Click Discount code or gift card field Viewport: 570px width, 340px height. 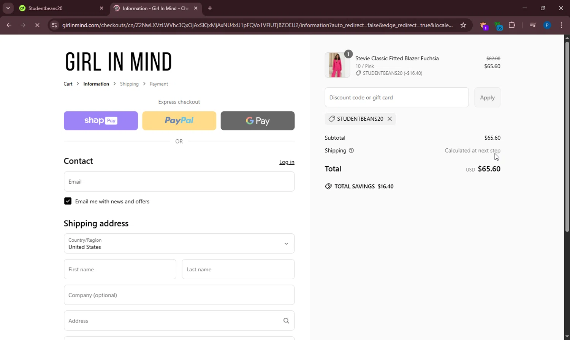click(x=397, y=98)
